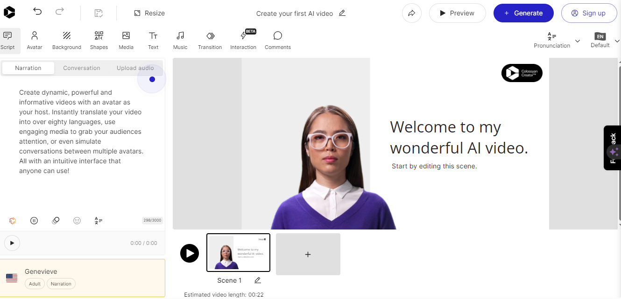The height and width of the screenshot is (299, 621).
Task: Insert a pause into the narration script
Action: (34, 220)
